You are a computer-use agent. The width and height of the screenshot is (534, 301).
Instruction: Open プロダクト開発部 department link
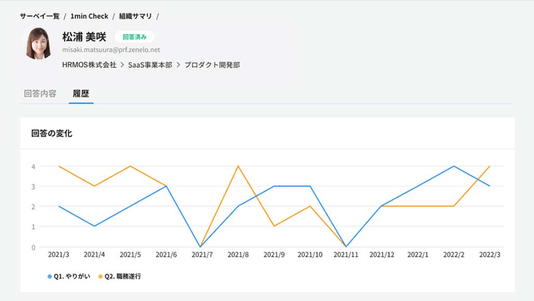212,65
